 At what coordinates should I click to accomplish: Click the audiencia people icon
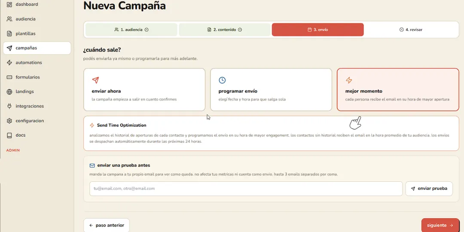(9, 19)
